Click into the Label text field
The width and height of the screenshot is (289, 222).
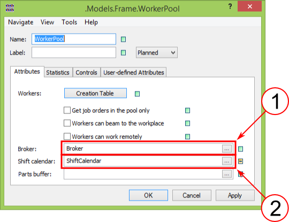coord(74,52)
